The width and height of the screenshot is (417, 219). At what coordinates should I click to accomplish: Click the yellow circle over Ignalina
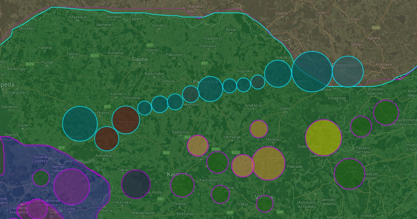tap(324, 137)
